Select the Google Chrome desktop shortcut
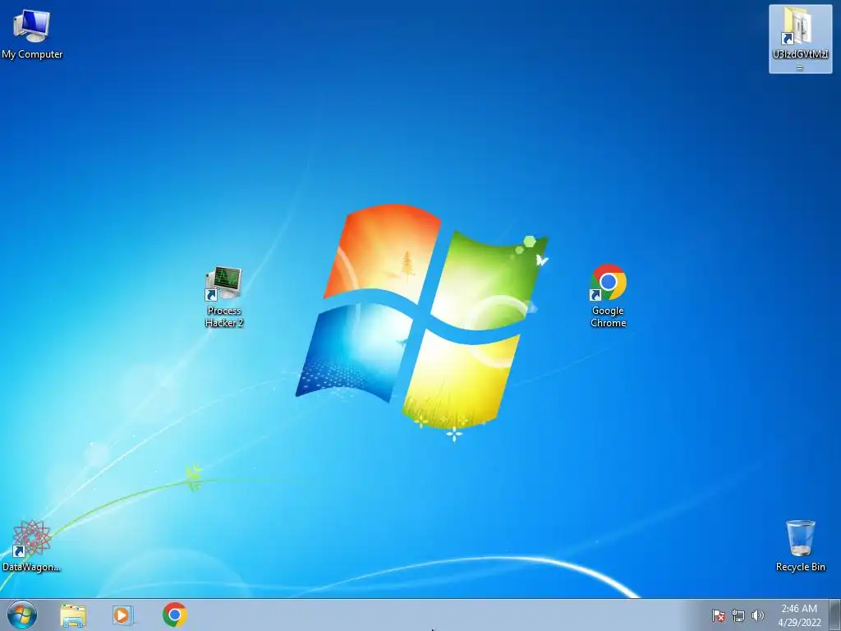841x631 pixels. point(609,296)
